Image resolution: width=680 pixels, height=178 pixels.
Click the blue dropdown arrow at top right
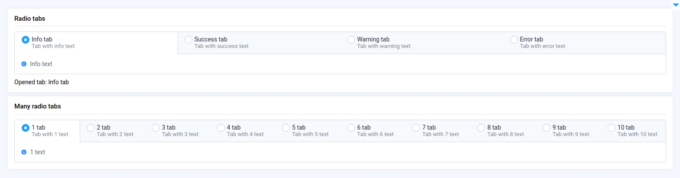tap(675, 5)
